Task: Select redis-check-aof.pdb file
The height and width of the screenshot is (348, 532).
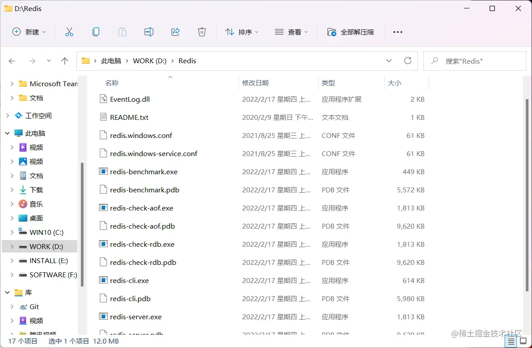Action: (142, 226)
